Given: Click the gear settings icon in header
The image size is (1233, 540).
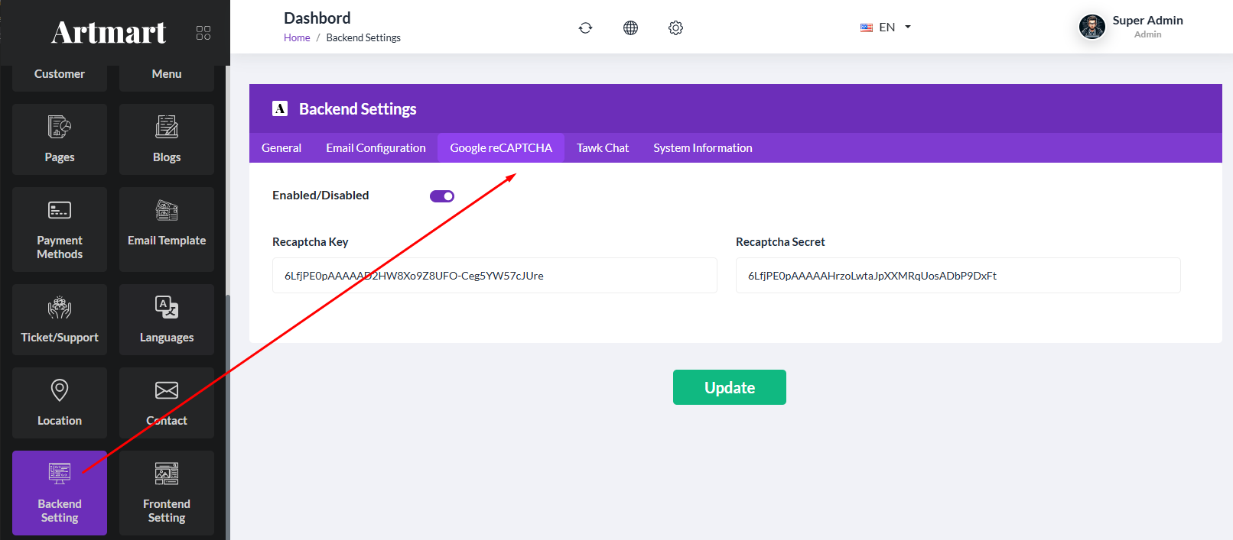Looking at the screenshot, I should pos(675,28).
